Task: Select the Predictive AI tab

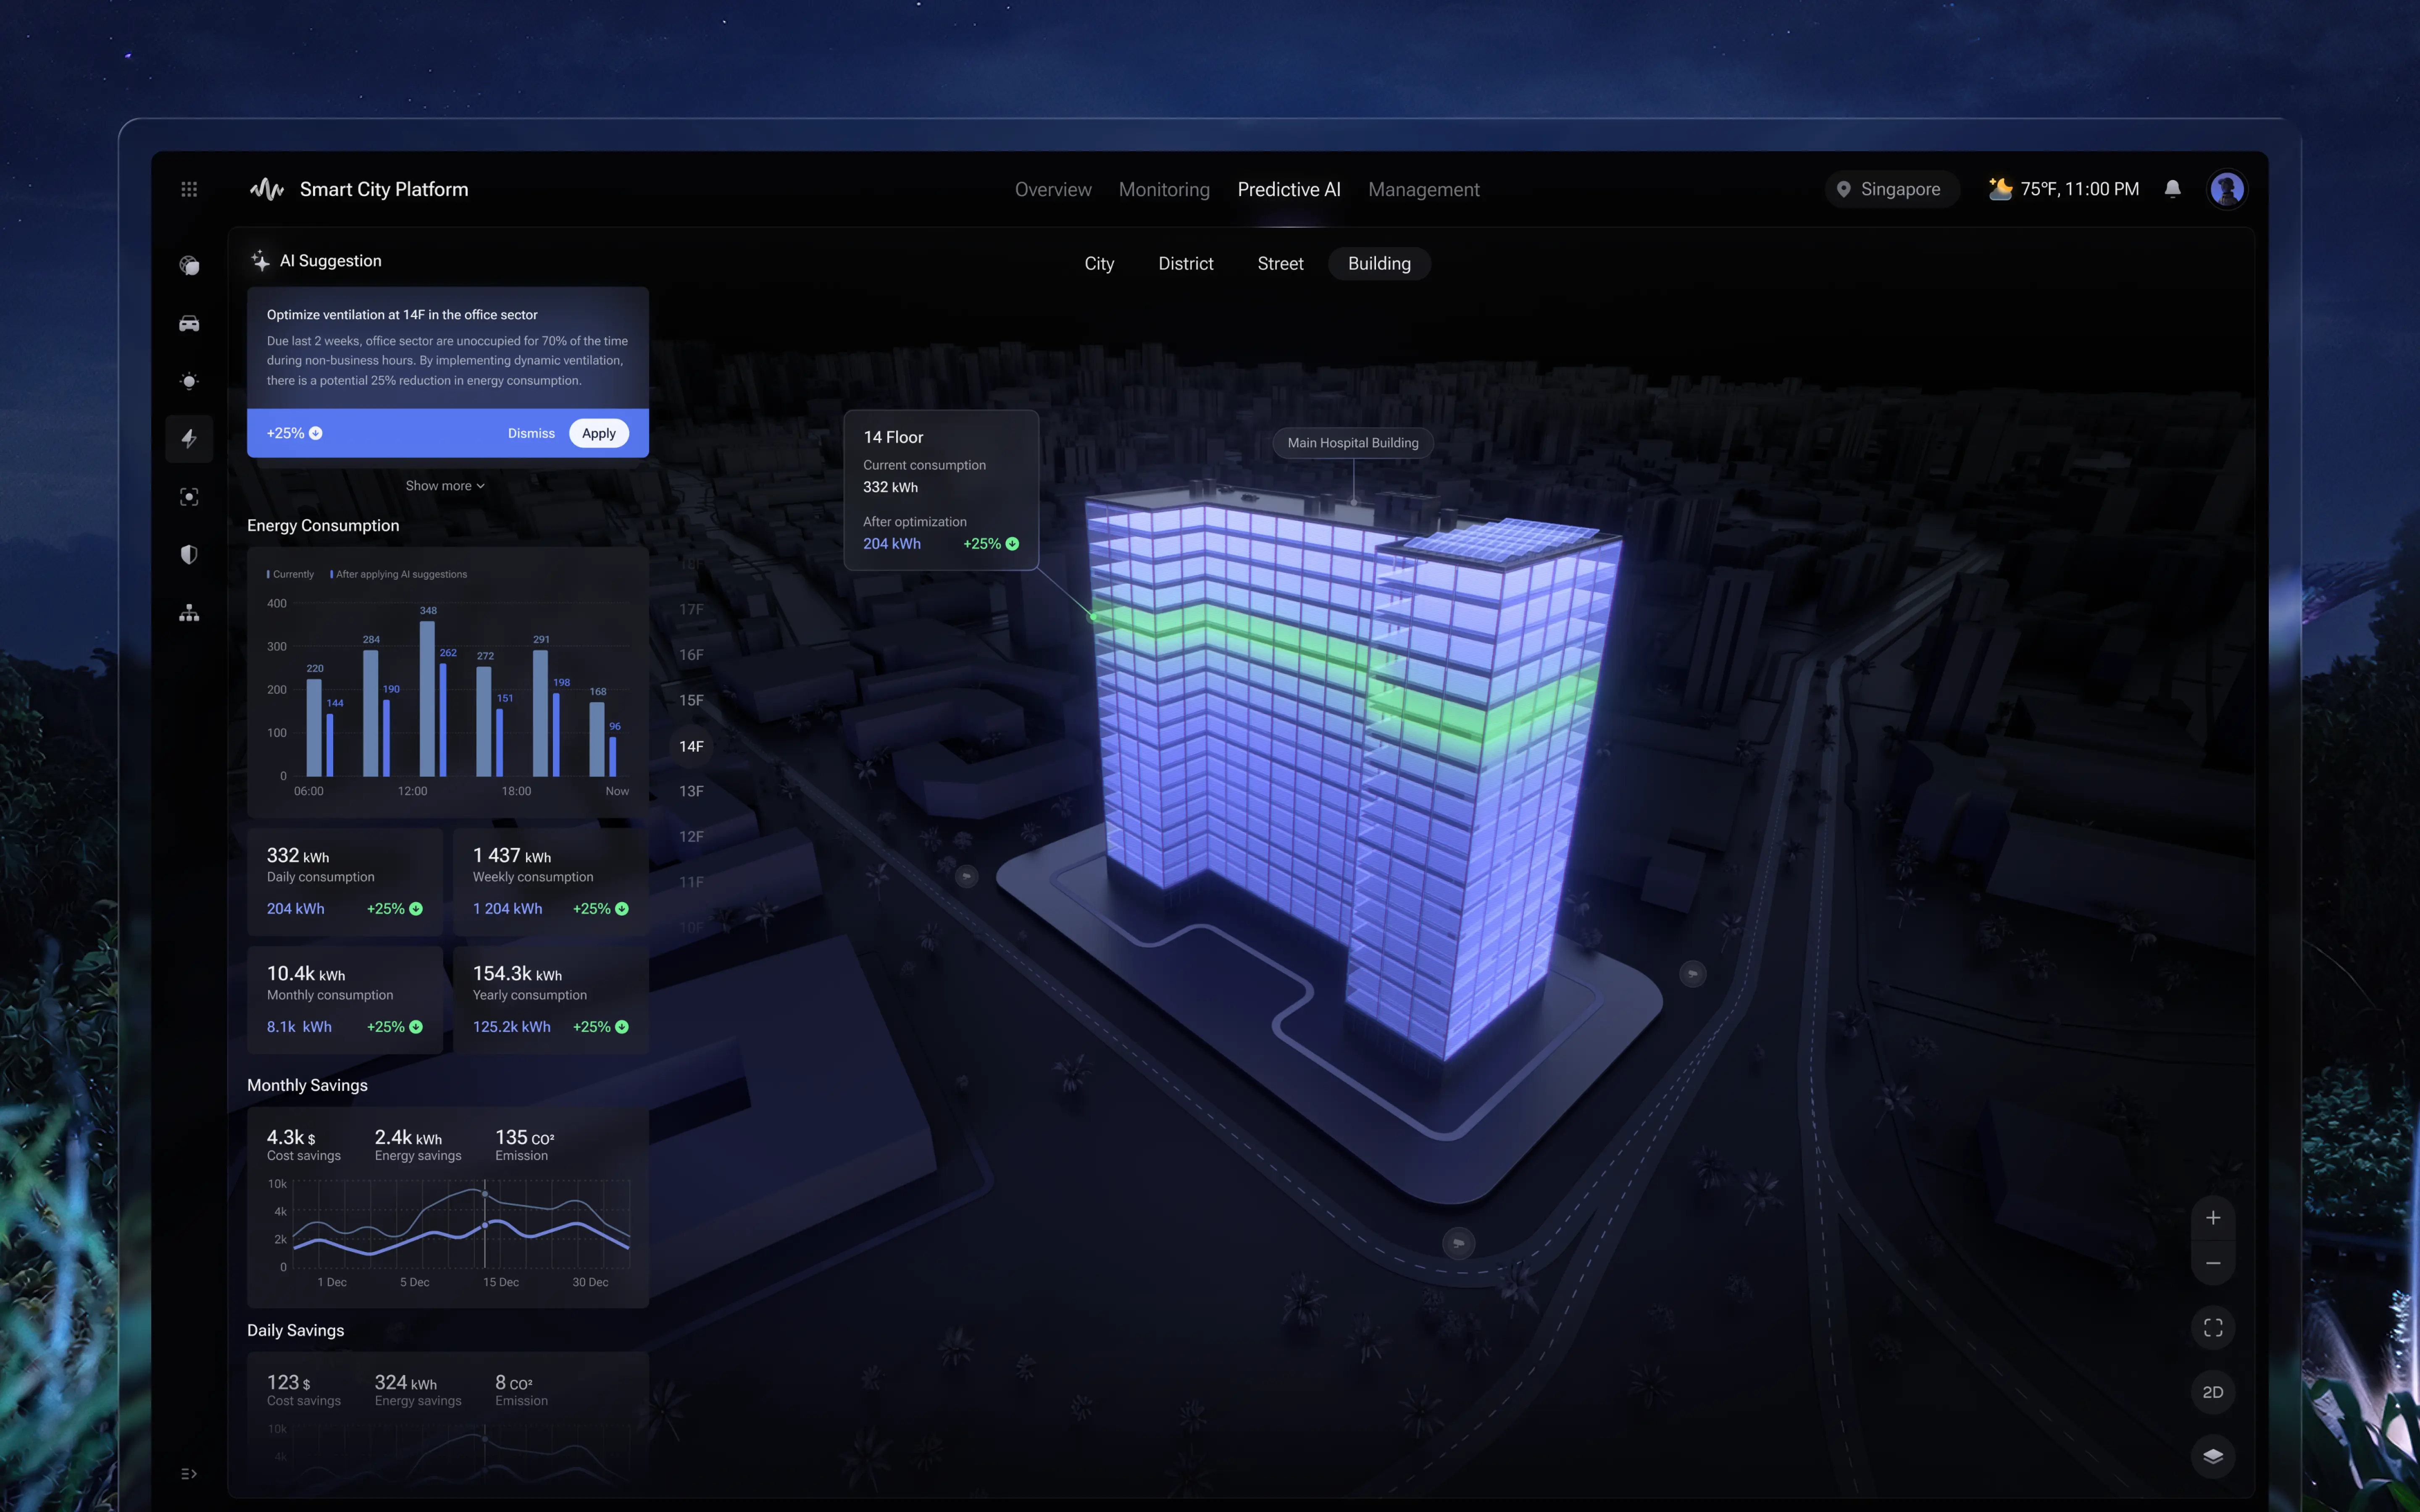Action: pos(1289,189)
